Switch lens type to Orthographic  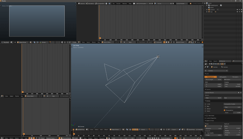coord(223,77)
